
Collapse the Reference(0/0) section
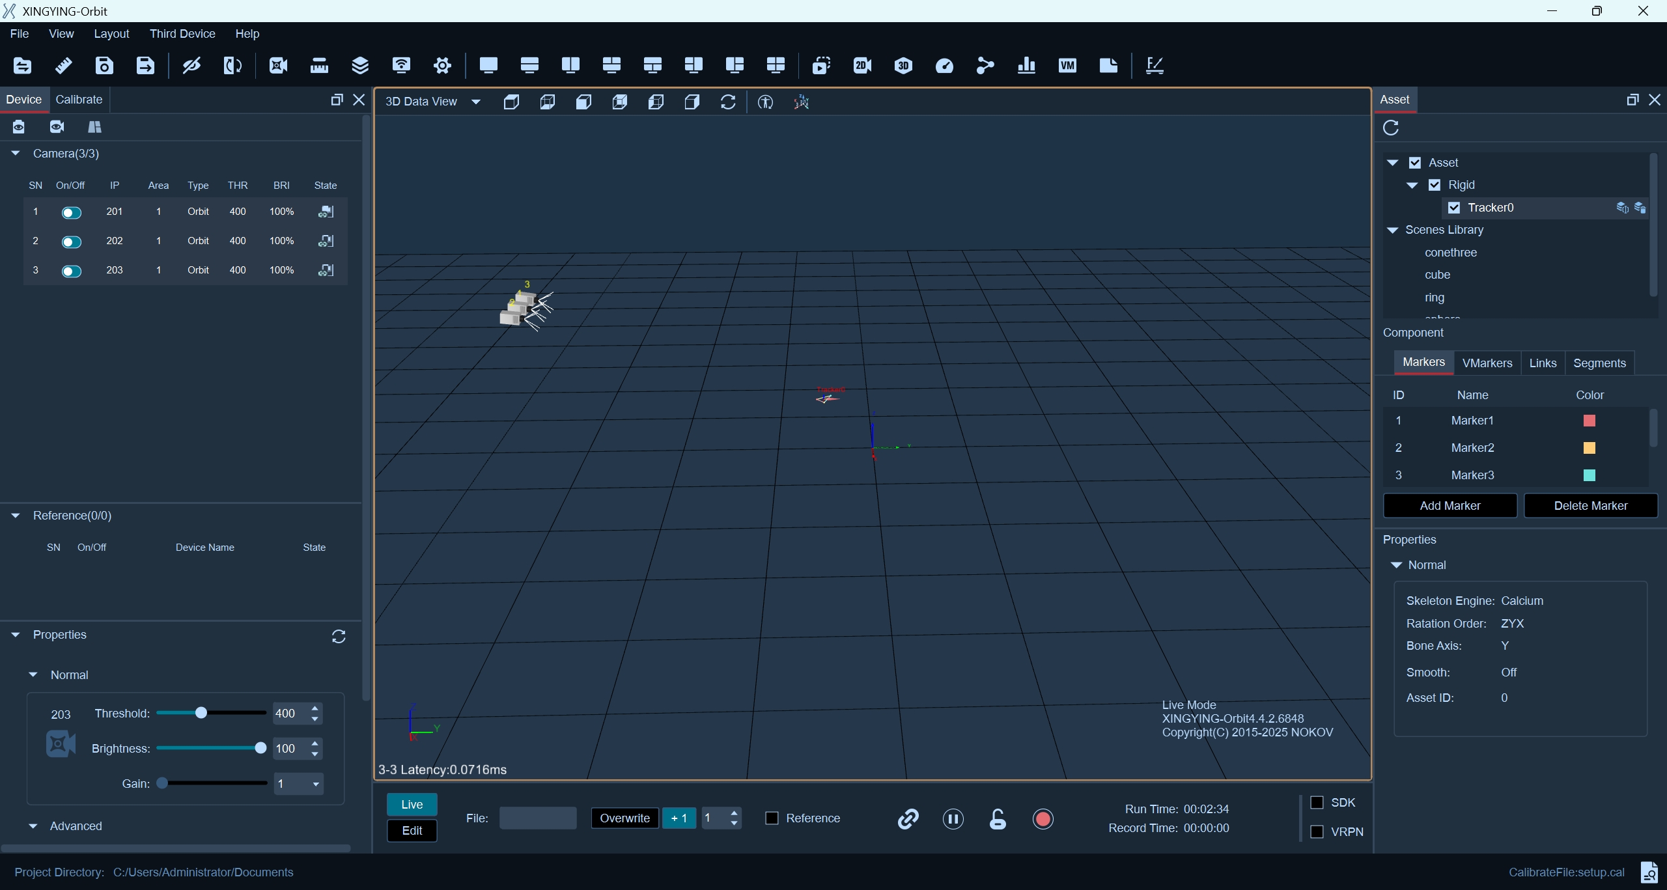point(16,515)
